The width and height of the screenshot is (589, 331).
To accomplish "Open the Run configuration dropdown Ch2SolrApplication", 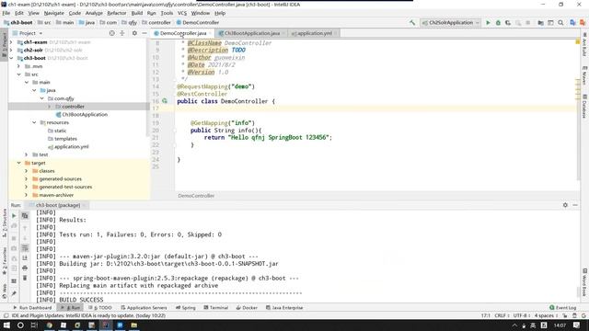I will point(450,22).
